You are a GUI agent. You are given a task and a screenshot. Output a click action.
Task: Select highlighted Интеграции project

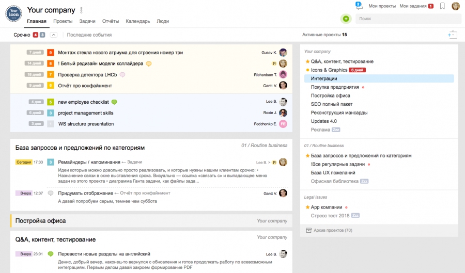point(379,78)
